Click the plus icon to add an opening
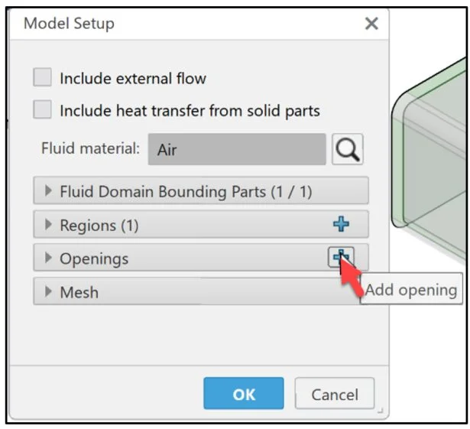The width and height of the screenshot is (470, 429). tap(341, 258)
